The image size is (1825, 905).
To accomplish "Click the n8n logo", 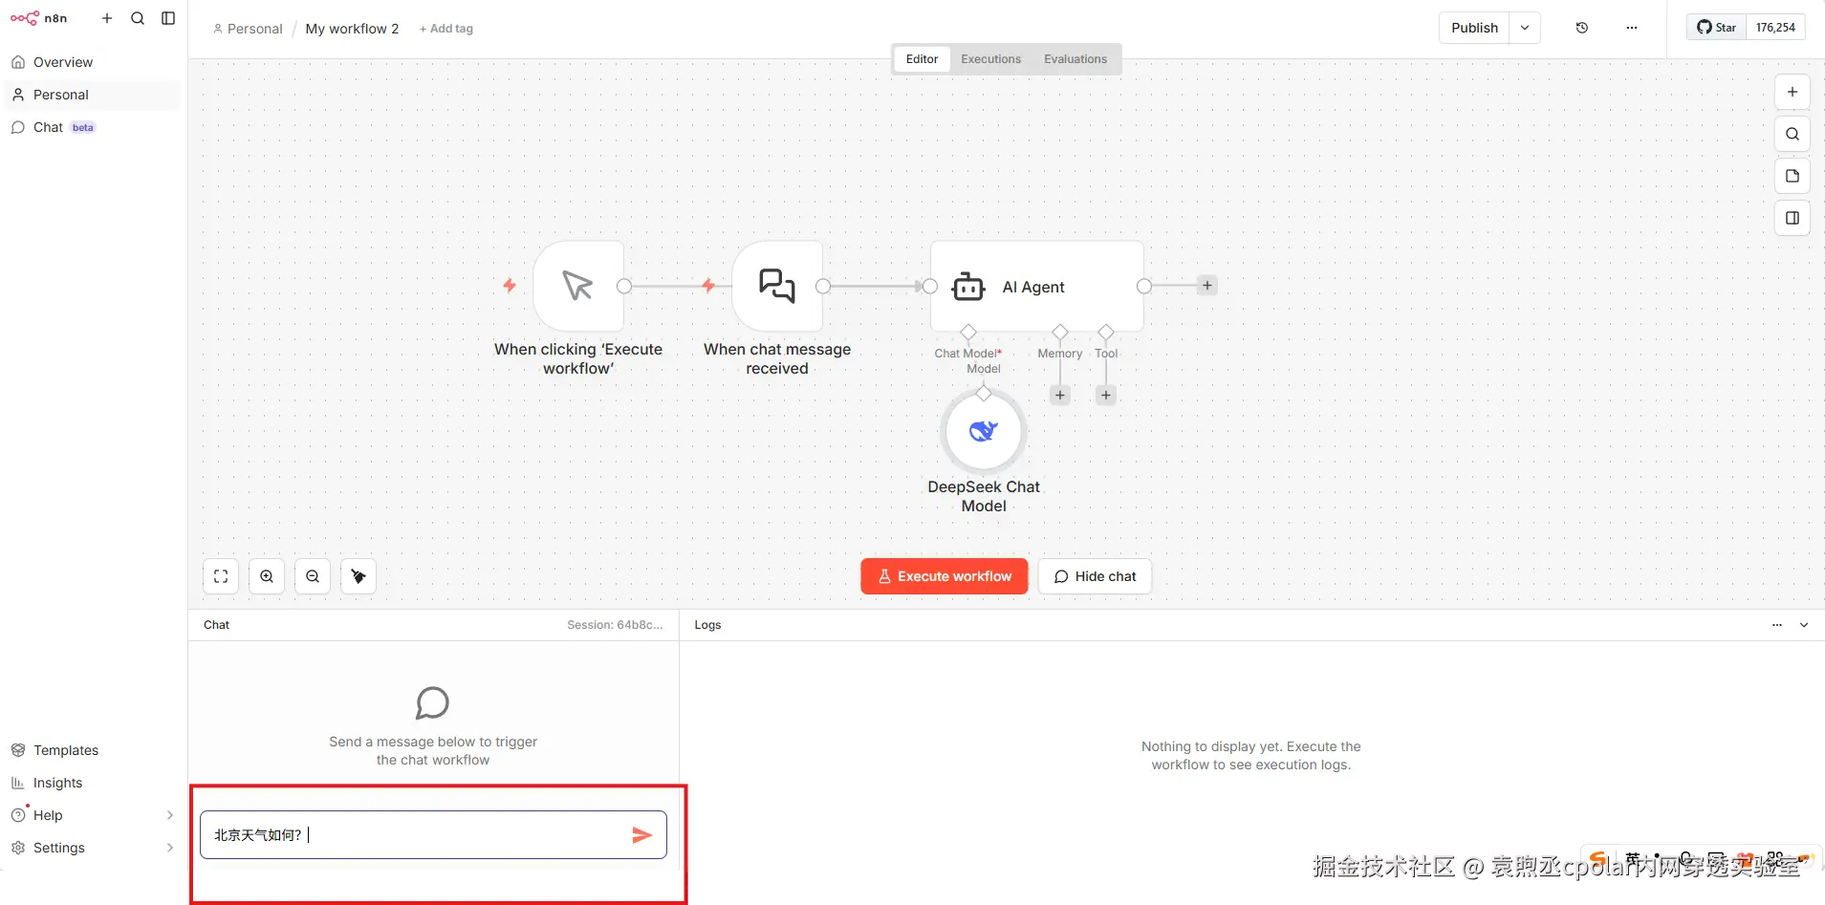I will [39, 18].
